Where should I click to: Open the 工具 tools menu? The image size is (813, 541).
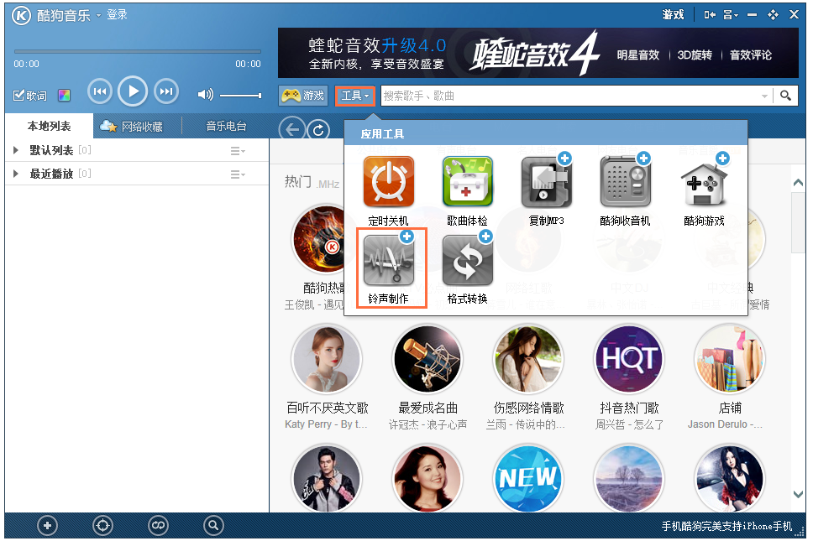(354, 96)
